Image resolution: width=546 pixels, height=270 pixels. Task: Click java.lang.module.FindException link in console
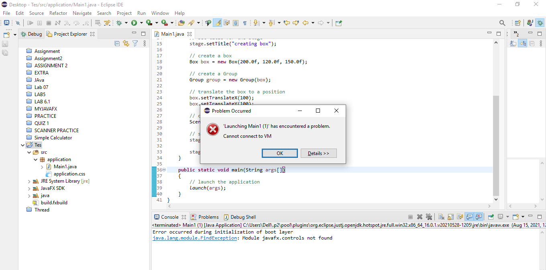pyautogui.click(x=195, y=238)
